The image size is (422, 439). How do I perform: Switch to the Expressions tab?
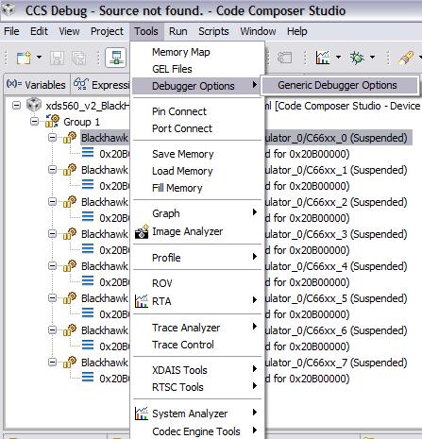coord(101,85)
